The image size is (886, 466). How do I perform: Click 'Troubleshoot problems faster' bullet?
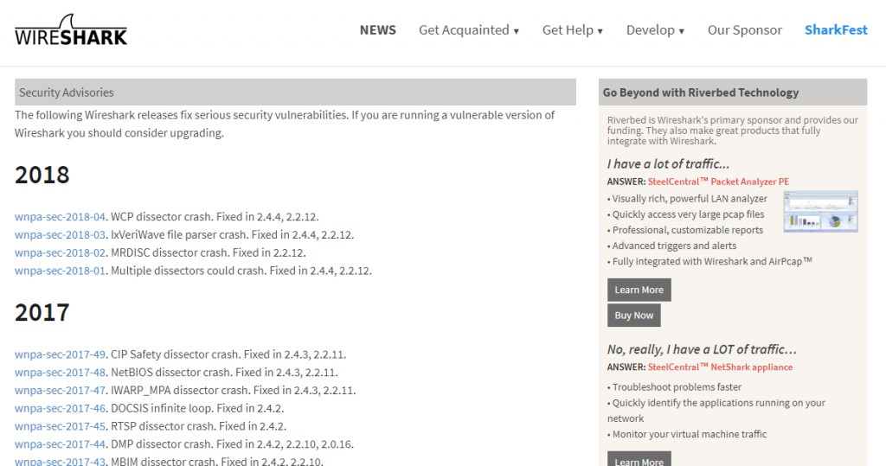point(677,387)
